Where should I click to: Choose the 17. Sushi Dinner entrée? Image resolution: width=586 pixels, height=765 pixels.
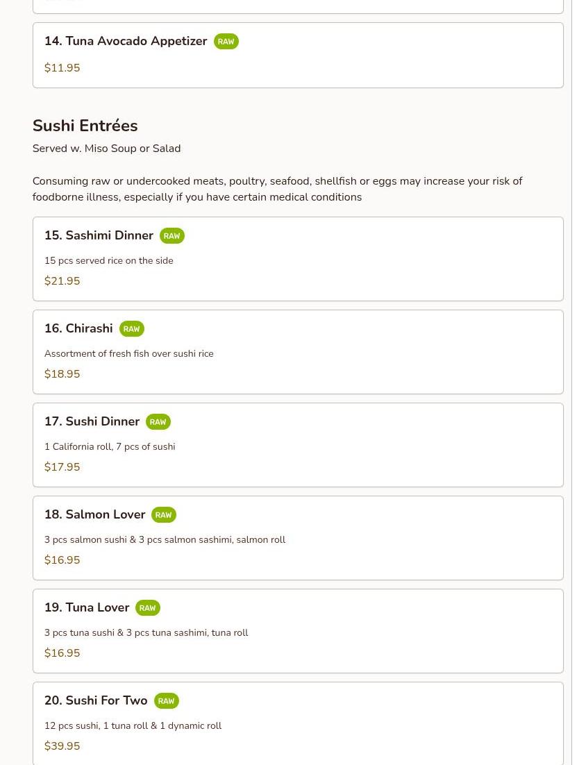(x=92, y=422)
